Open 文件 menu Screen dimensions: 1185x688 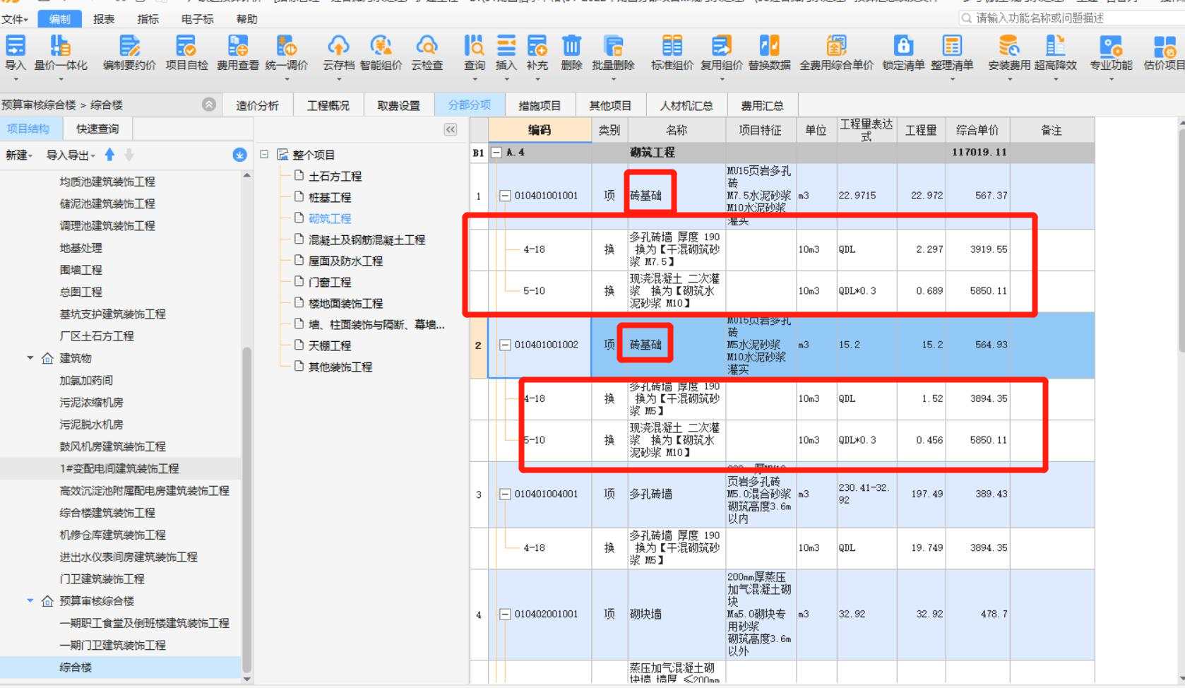tap(14, 19)
